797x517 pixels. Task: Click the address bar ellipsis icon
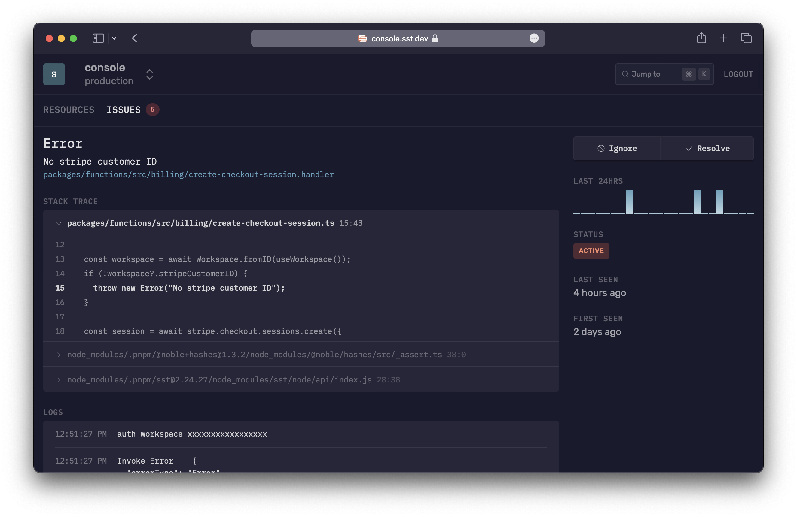click(534, 38)
